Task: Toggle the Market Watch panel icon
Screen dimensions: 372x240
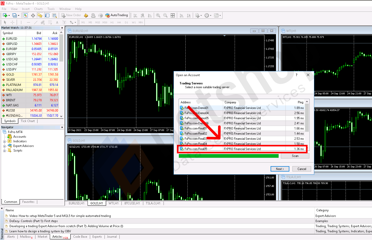Action: click(x=25, y=15)
